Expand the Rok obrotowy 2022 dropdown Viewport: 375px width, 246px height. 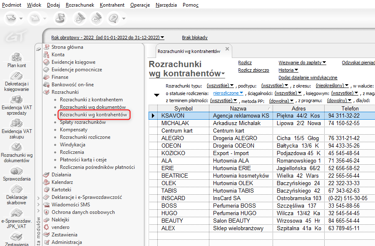(x=107, y=38)
